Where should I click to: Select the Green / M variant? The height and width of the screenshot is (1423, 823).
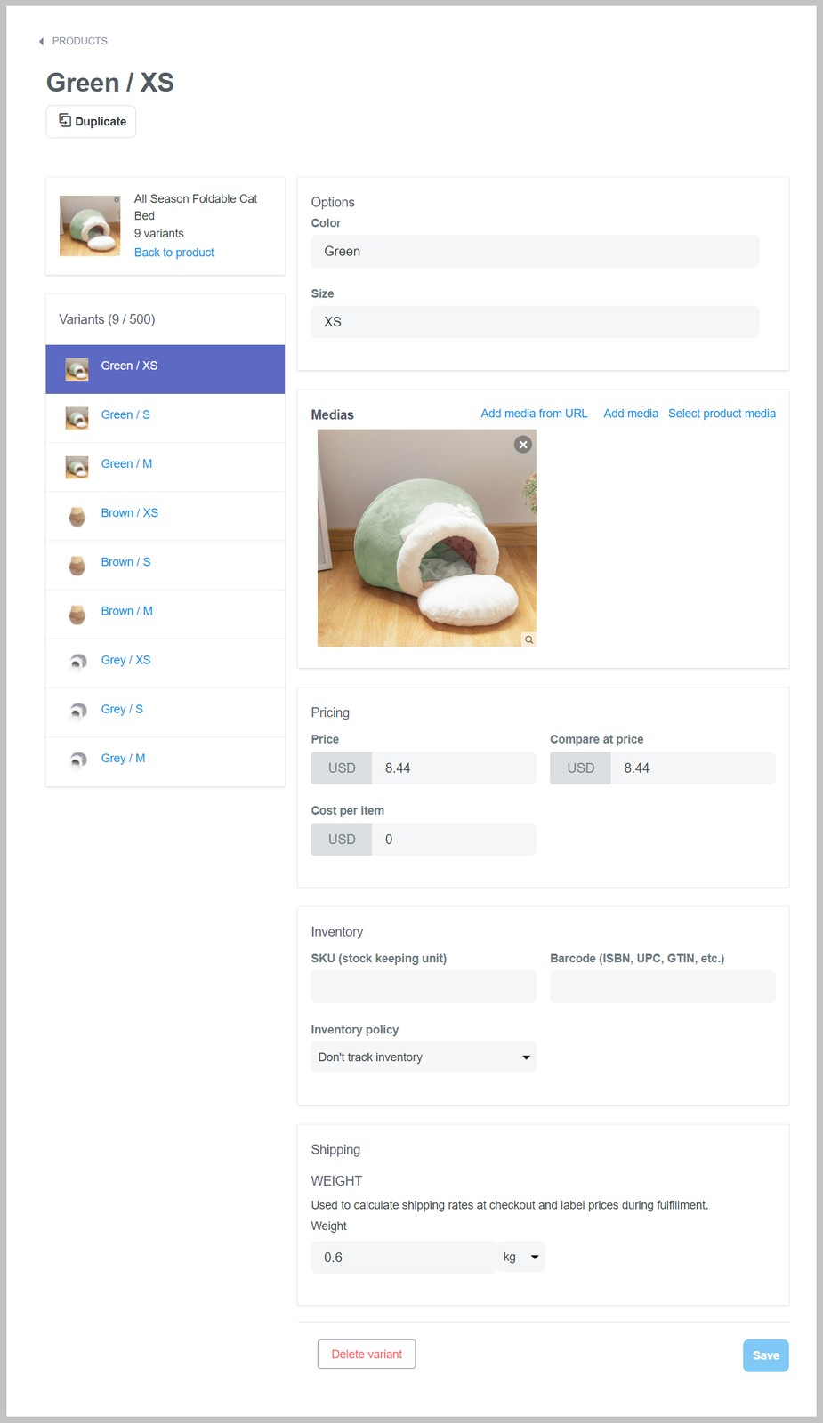coord(165,467)
